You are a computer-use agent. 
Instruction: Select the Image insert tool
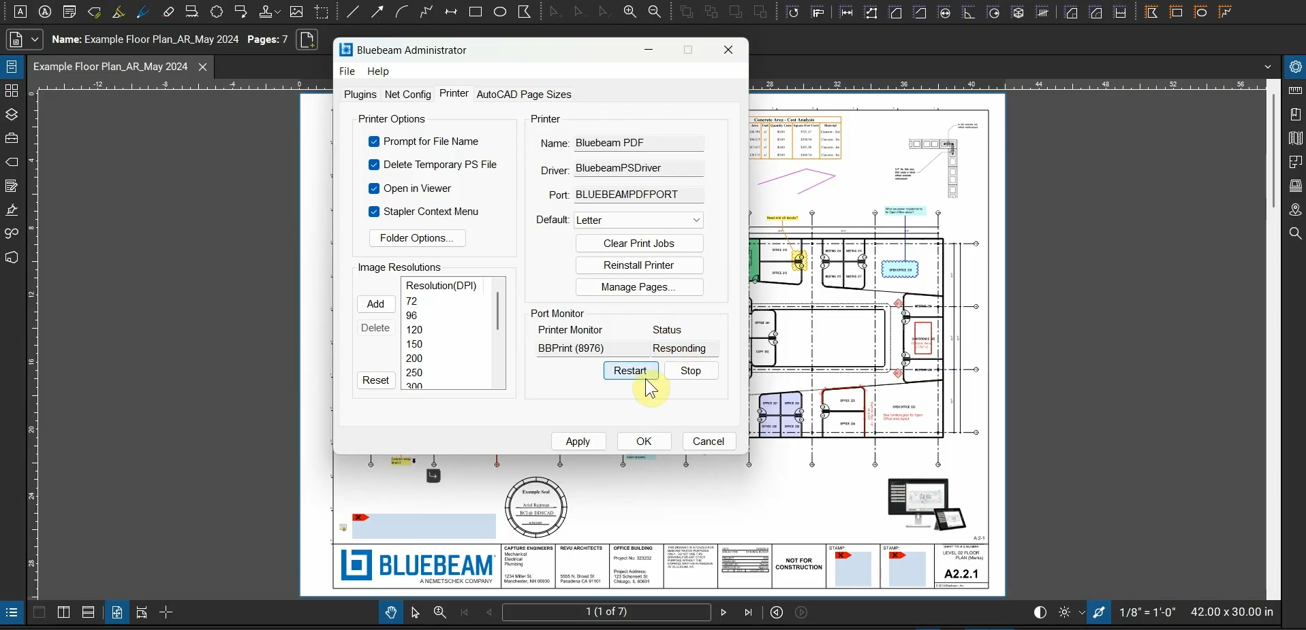pos(296,12)
